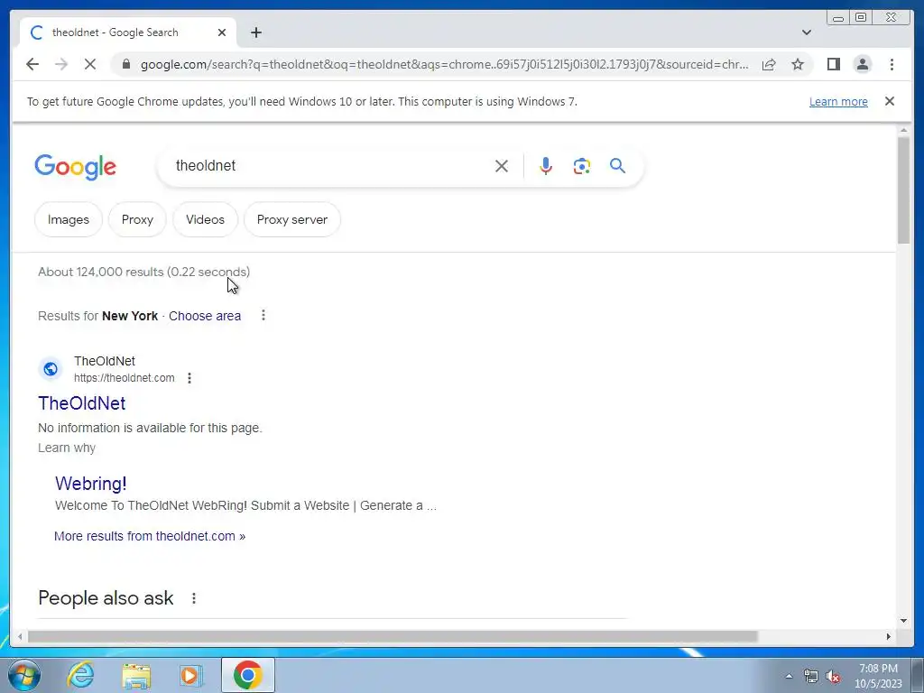Click the forward navigation arrow
The image size is (924, 693).
pos(61,64)
